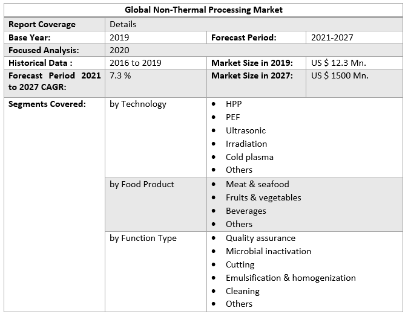The height and width of the screenshot is (317, 408).
Task: Select the Meat & seafood entry
Action: click(x=257, y=184)
